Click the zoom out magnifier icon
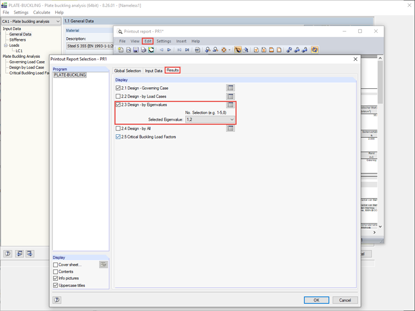This screenshot has width=415, height=311. click(x=216, y=50)
